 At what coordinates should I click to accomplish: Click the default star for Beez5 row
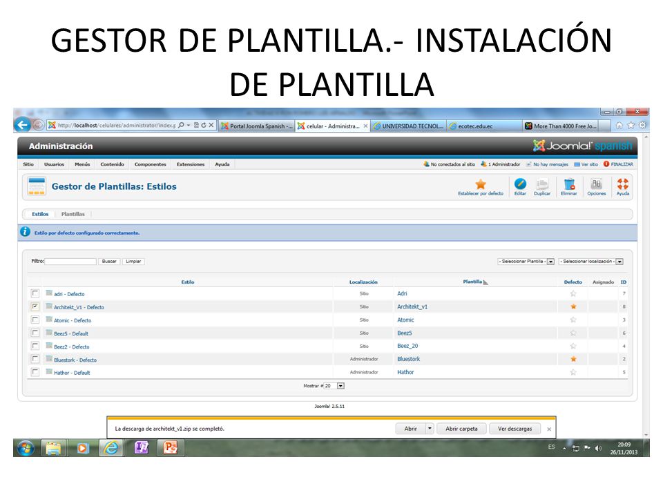[x=573, y=333]
